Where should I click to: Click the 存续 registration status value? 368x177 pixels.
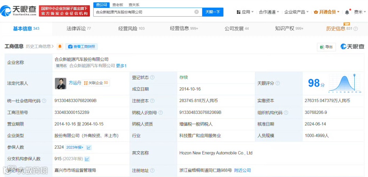pos(184,77)
